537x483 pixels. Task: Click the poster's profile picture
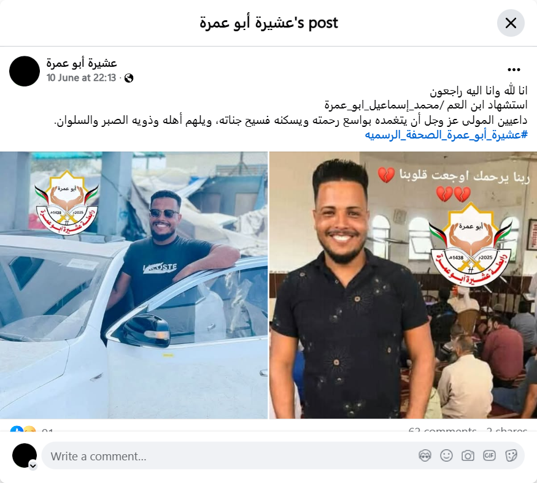click(x=25, y=71)
